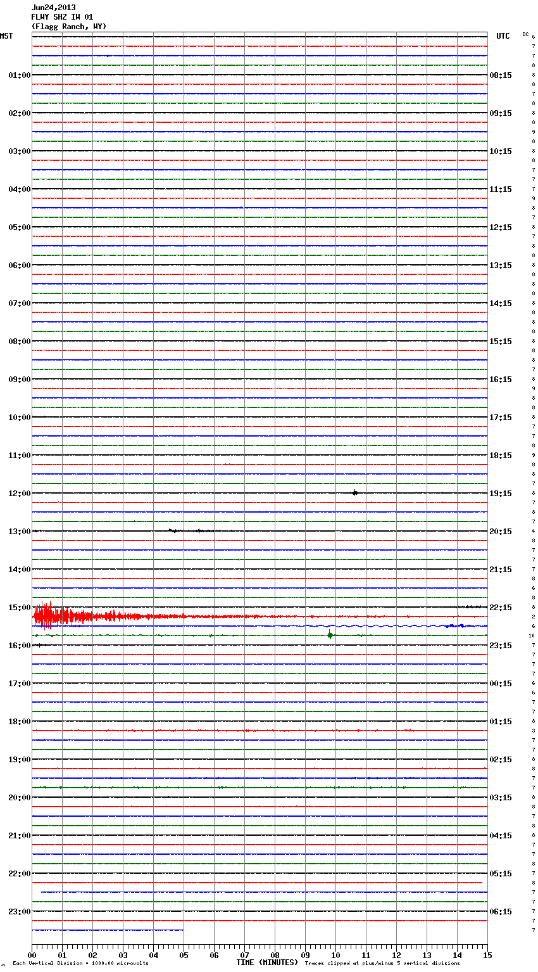
Task: Click the 10:15 UTC label
Action: pyautogui.click(x=501, y=151)
